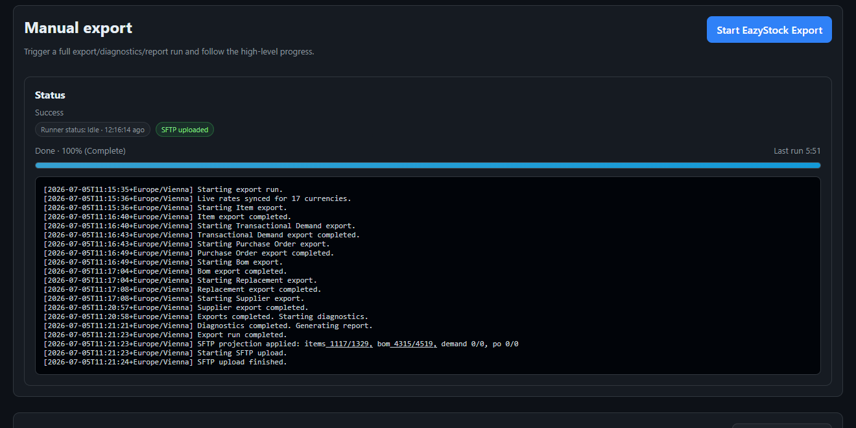The image size is (856, 428).
Task: Click the 'Live rates synced for 17 currencies' line
Action: [x=197, y=198]
